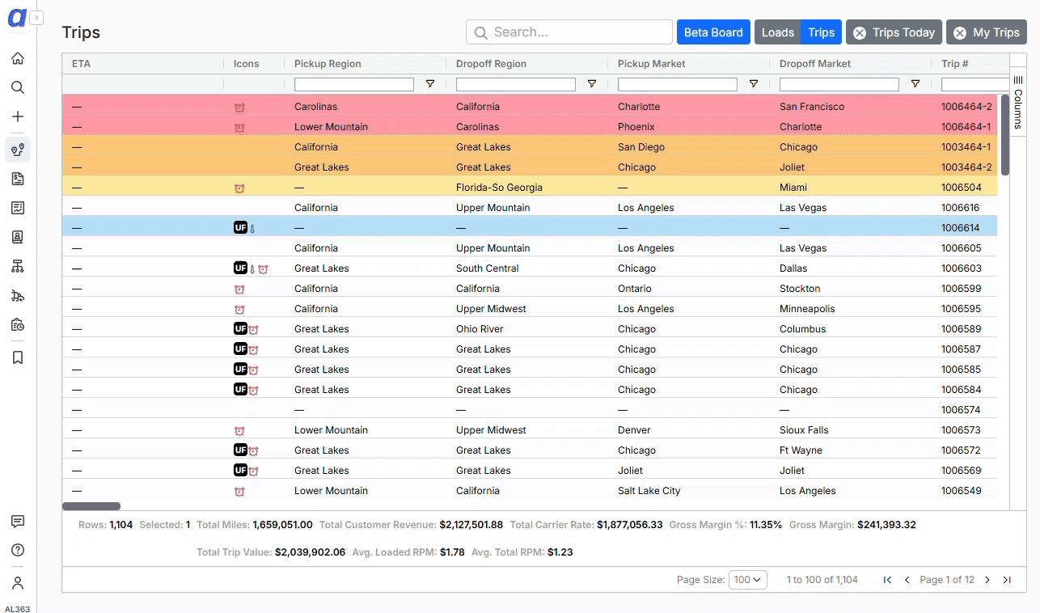Open the chat message icon in the sidebar
The width and height of the screenshot is (1040, 613).
click(x=18, y=522)
